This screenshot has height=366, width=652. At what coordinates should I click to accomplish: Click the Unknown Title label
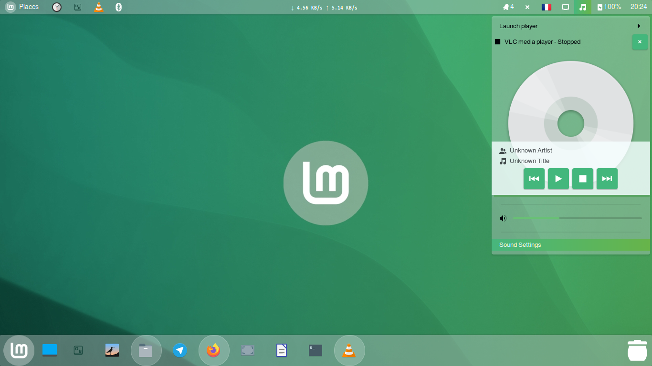coord(529,161)
